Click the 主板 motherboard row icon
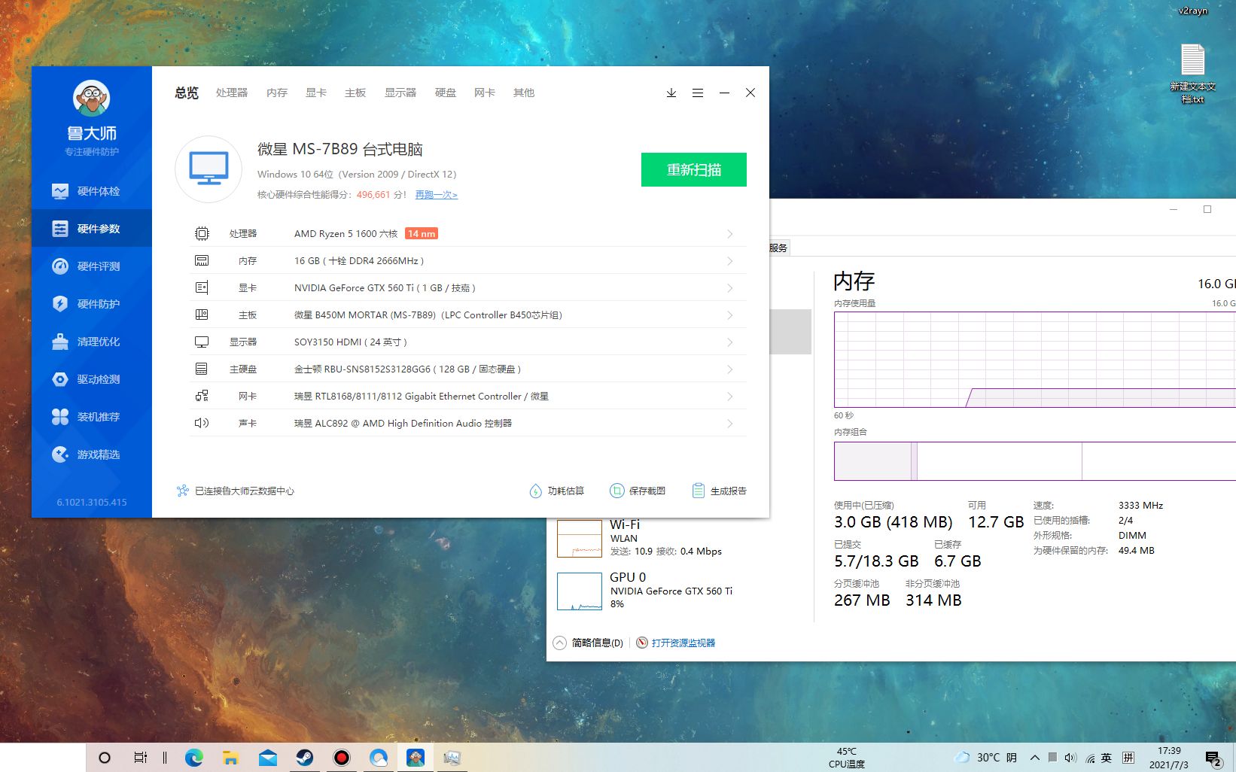 click(202, 315)
